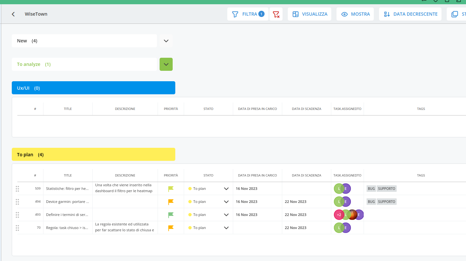Click the priority flag for task 509
Screen dimensions: 466x261
pos(171,189)
